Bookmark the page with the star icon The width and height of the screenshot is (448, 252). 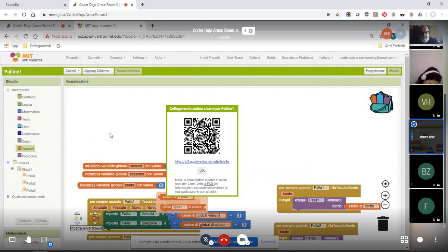(x=337, y=15)
